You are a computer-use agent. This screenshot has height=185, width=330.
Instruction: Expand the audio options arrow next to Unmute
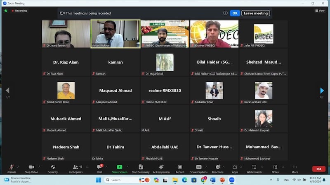18,167
